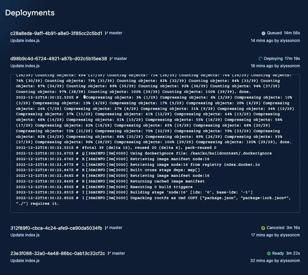Viewport: 308px width, 275px height.
Task: Click Deploying 17m 19s status text
Action: click(282, 59)
